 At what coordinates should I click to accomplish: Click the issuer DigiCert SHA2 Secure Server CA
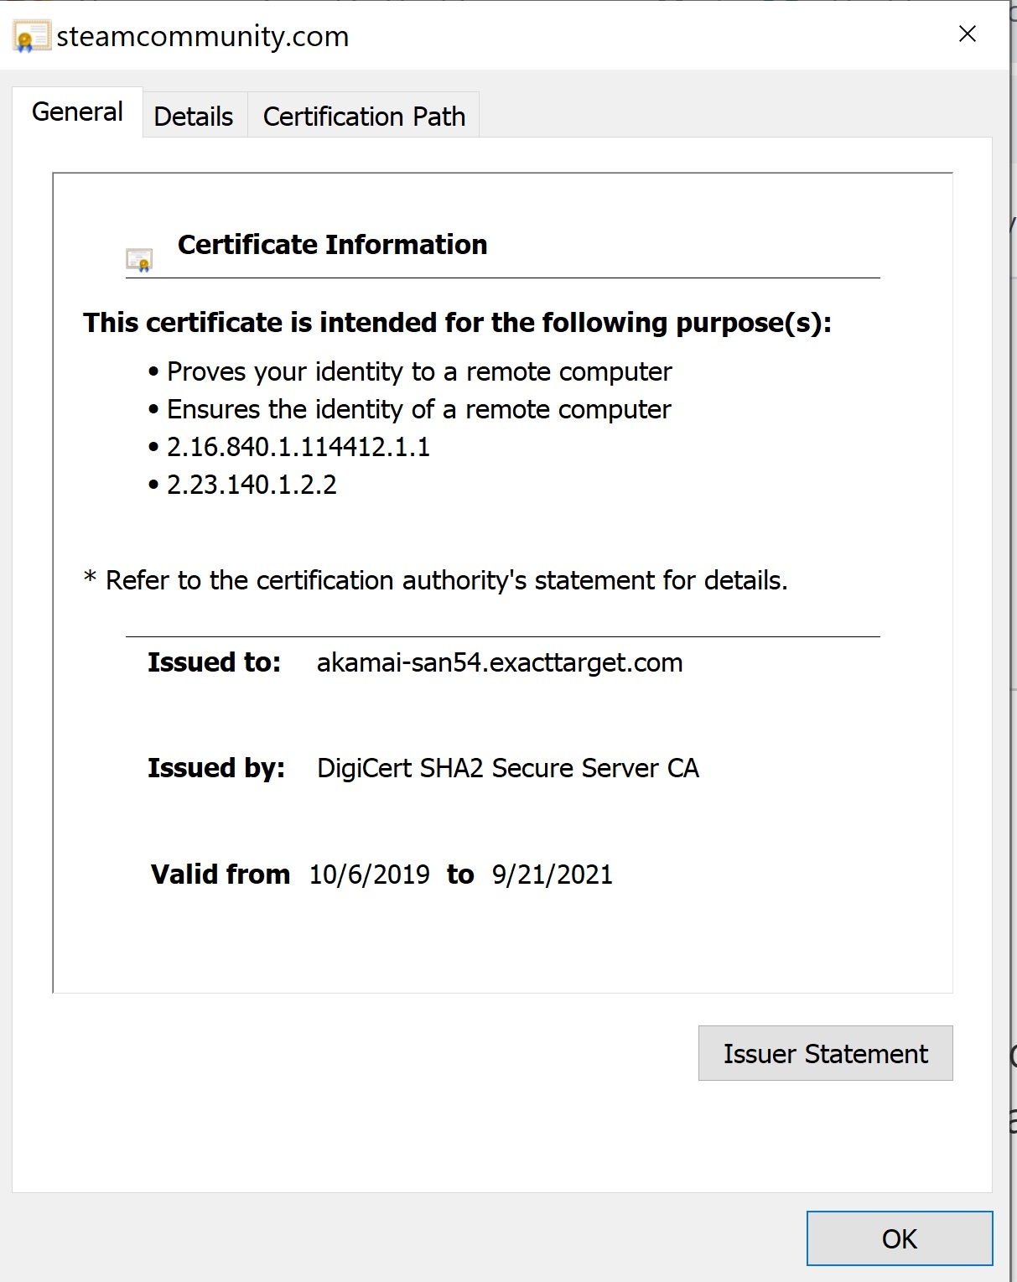tap(507, 768)
